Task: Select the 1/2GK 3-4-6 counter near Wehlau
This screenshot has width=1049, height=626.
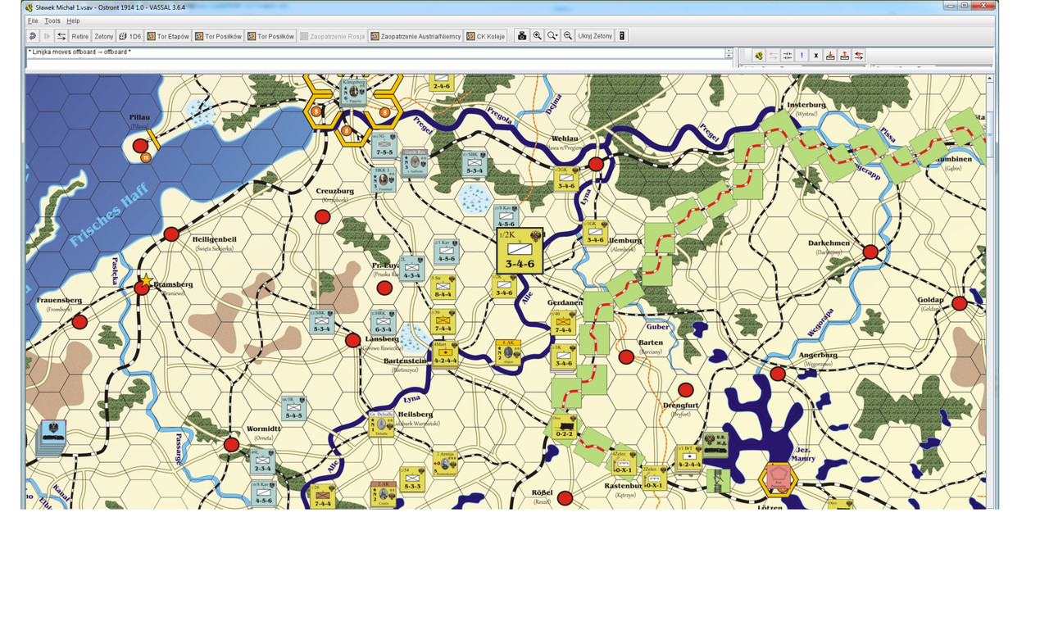Action: click(566, 179)
